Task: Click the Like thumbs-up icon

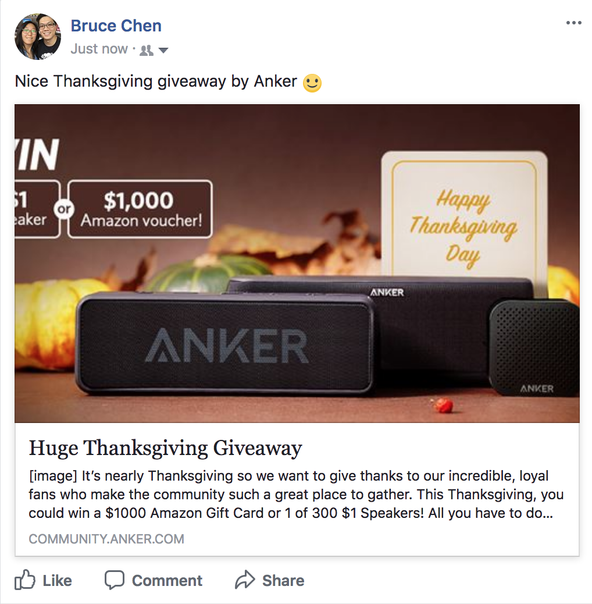Action: [24, 580]
